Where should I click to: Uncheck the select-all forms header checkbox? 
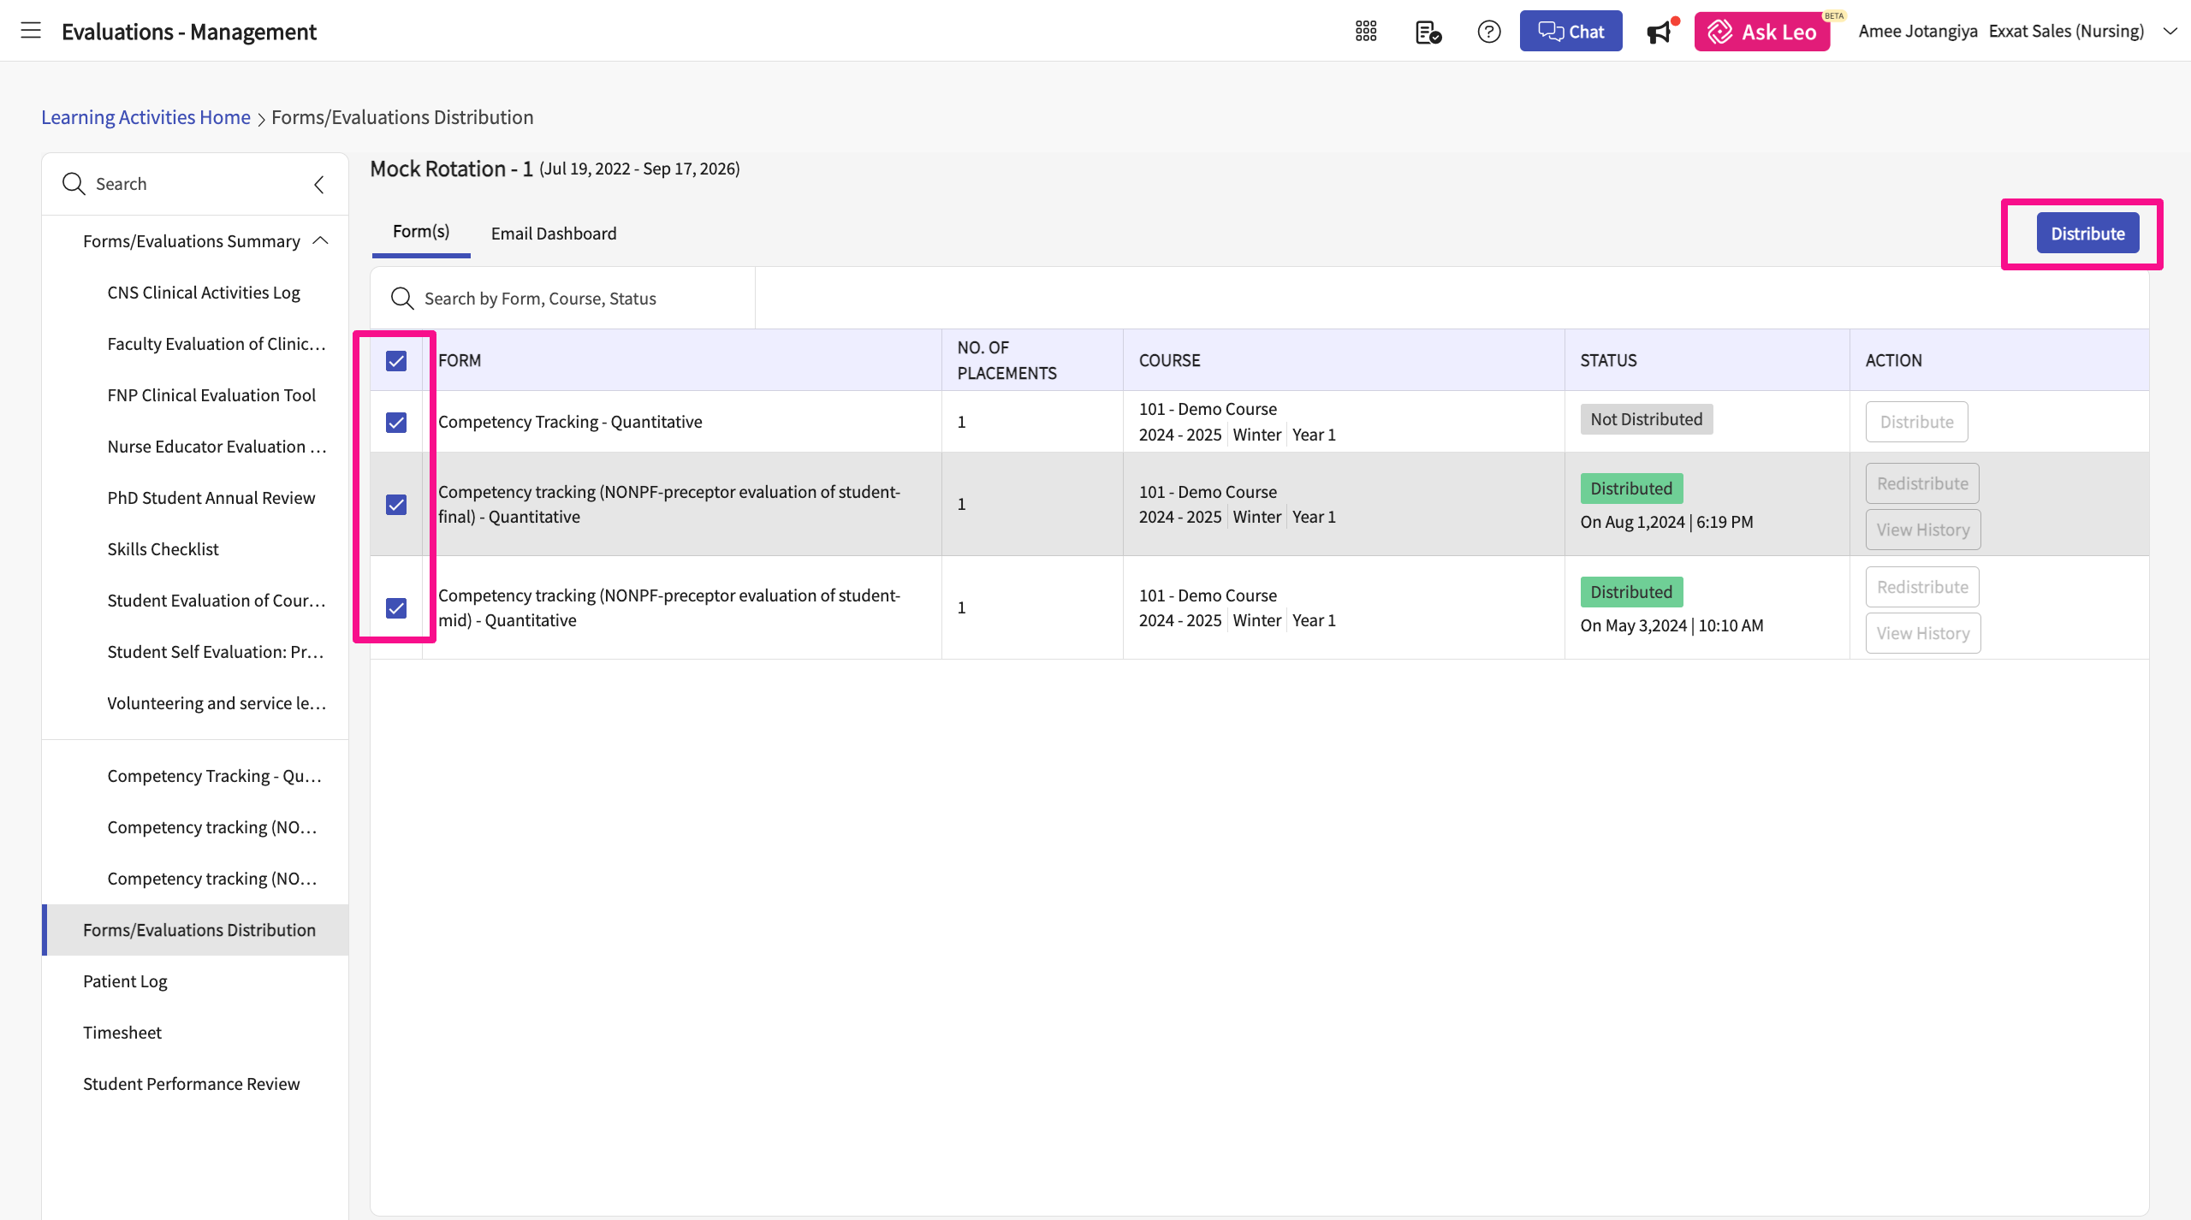tap(396, 361)
